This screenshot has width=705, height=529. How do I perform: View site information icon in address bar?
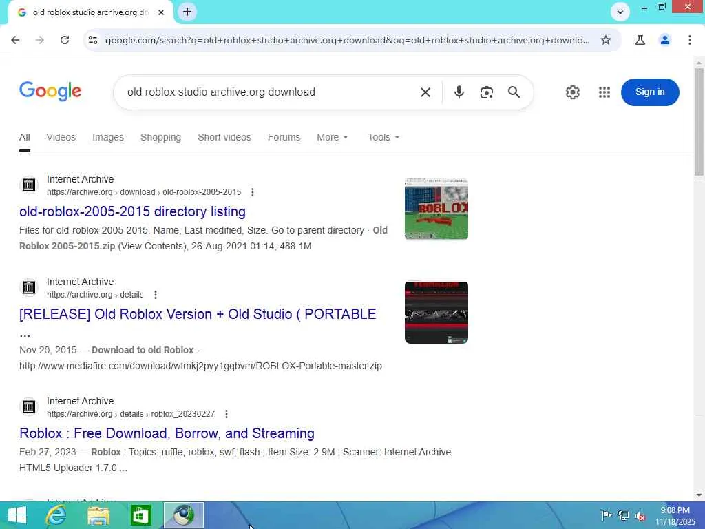[93, 40]
